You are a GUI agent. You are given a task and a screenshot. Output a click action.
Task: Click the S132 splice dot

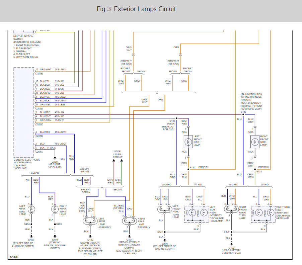[243, 114]
